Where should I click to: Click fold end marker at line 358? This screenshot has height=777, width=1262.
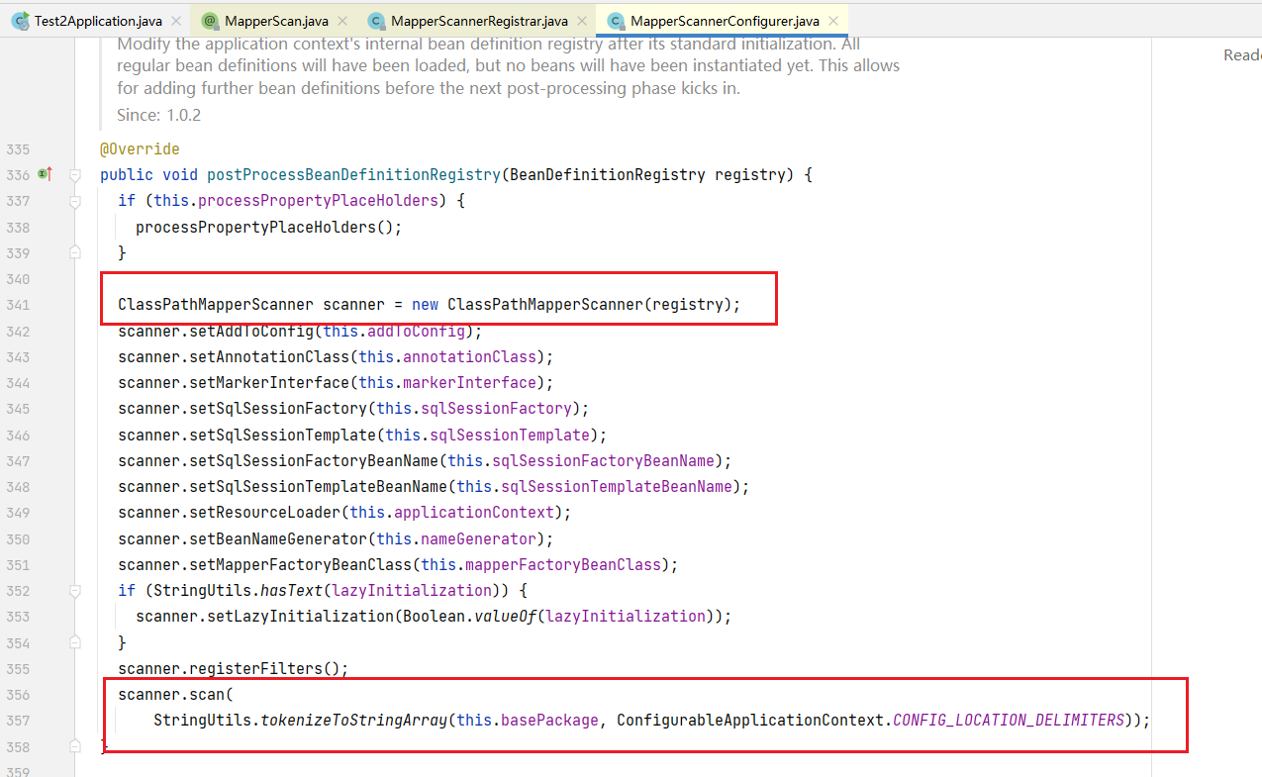click(x=75, y=746)
